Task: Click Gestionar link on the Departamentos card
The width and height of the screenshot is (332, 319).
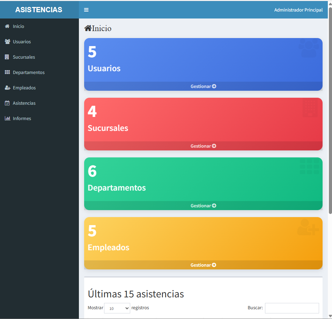Action: point(203,206)
